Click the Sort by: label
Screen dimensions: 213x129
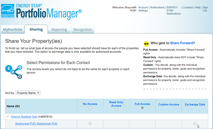[10, 93]
